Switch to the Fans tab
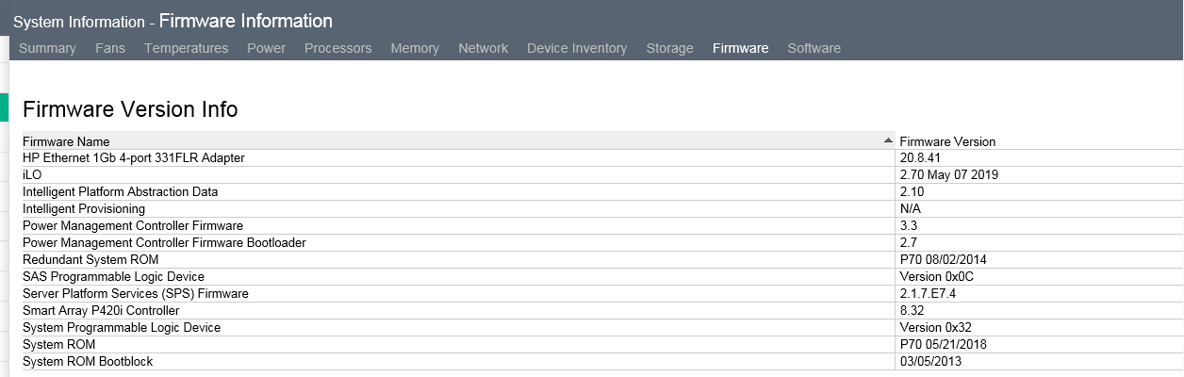This screenshot has height=377, width=1184. [110, 48]
